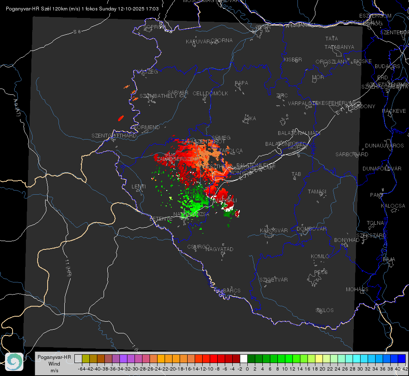Viewport: 409px width, 376px height.
Task: Select the KAPOSVAR label
Action: pyautogui.click(x=274, y=230)
